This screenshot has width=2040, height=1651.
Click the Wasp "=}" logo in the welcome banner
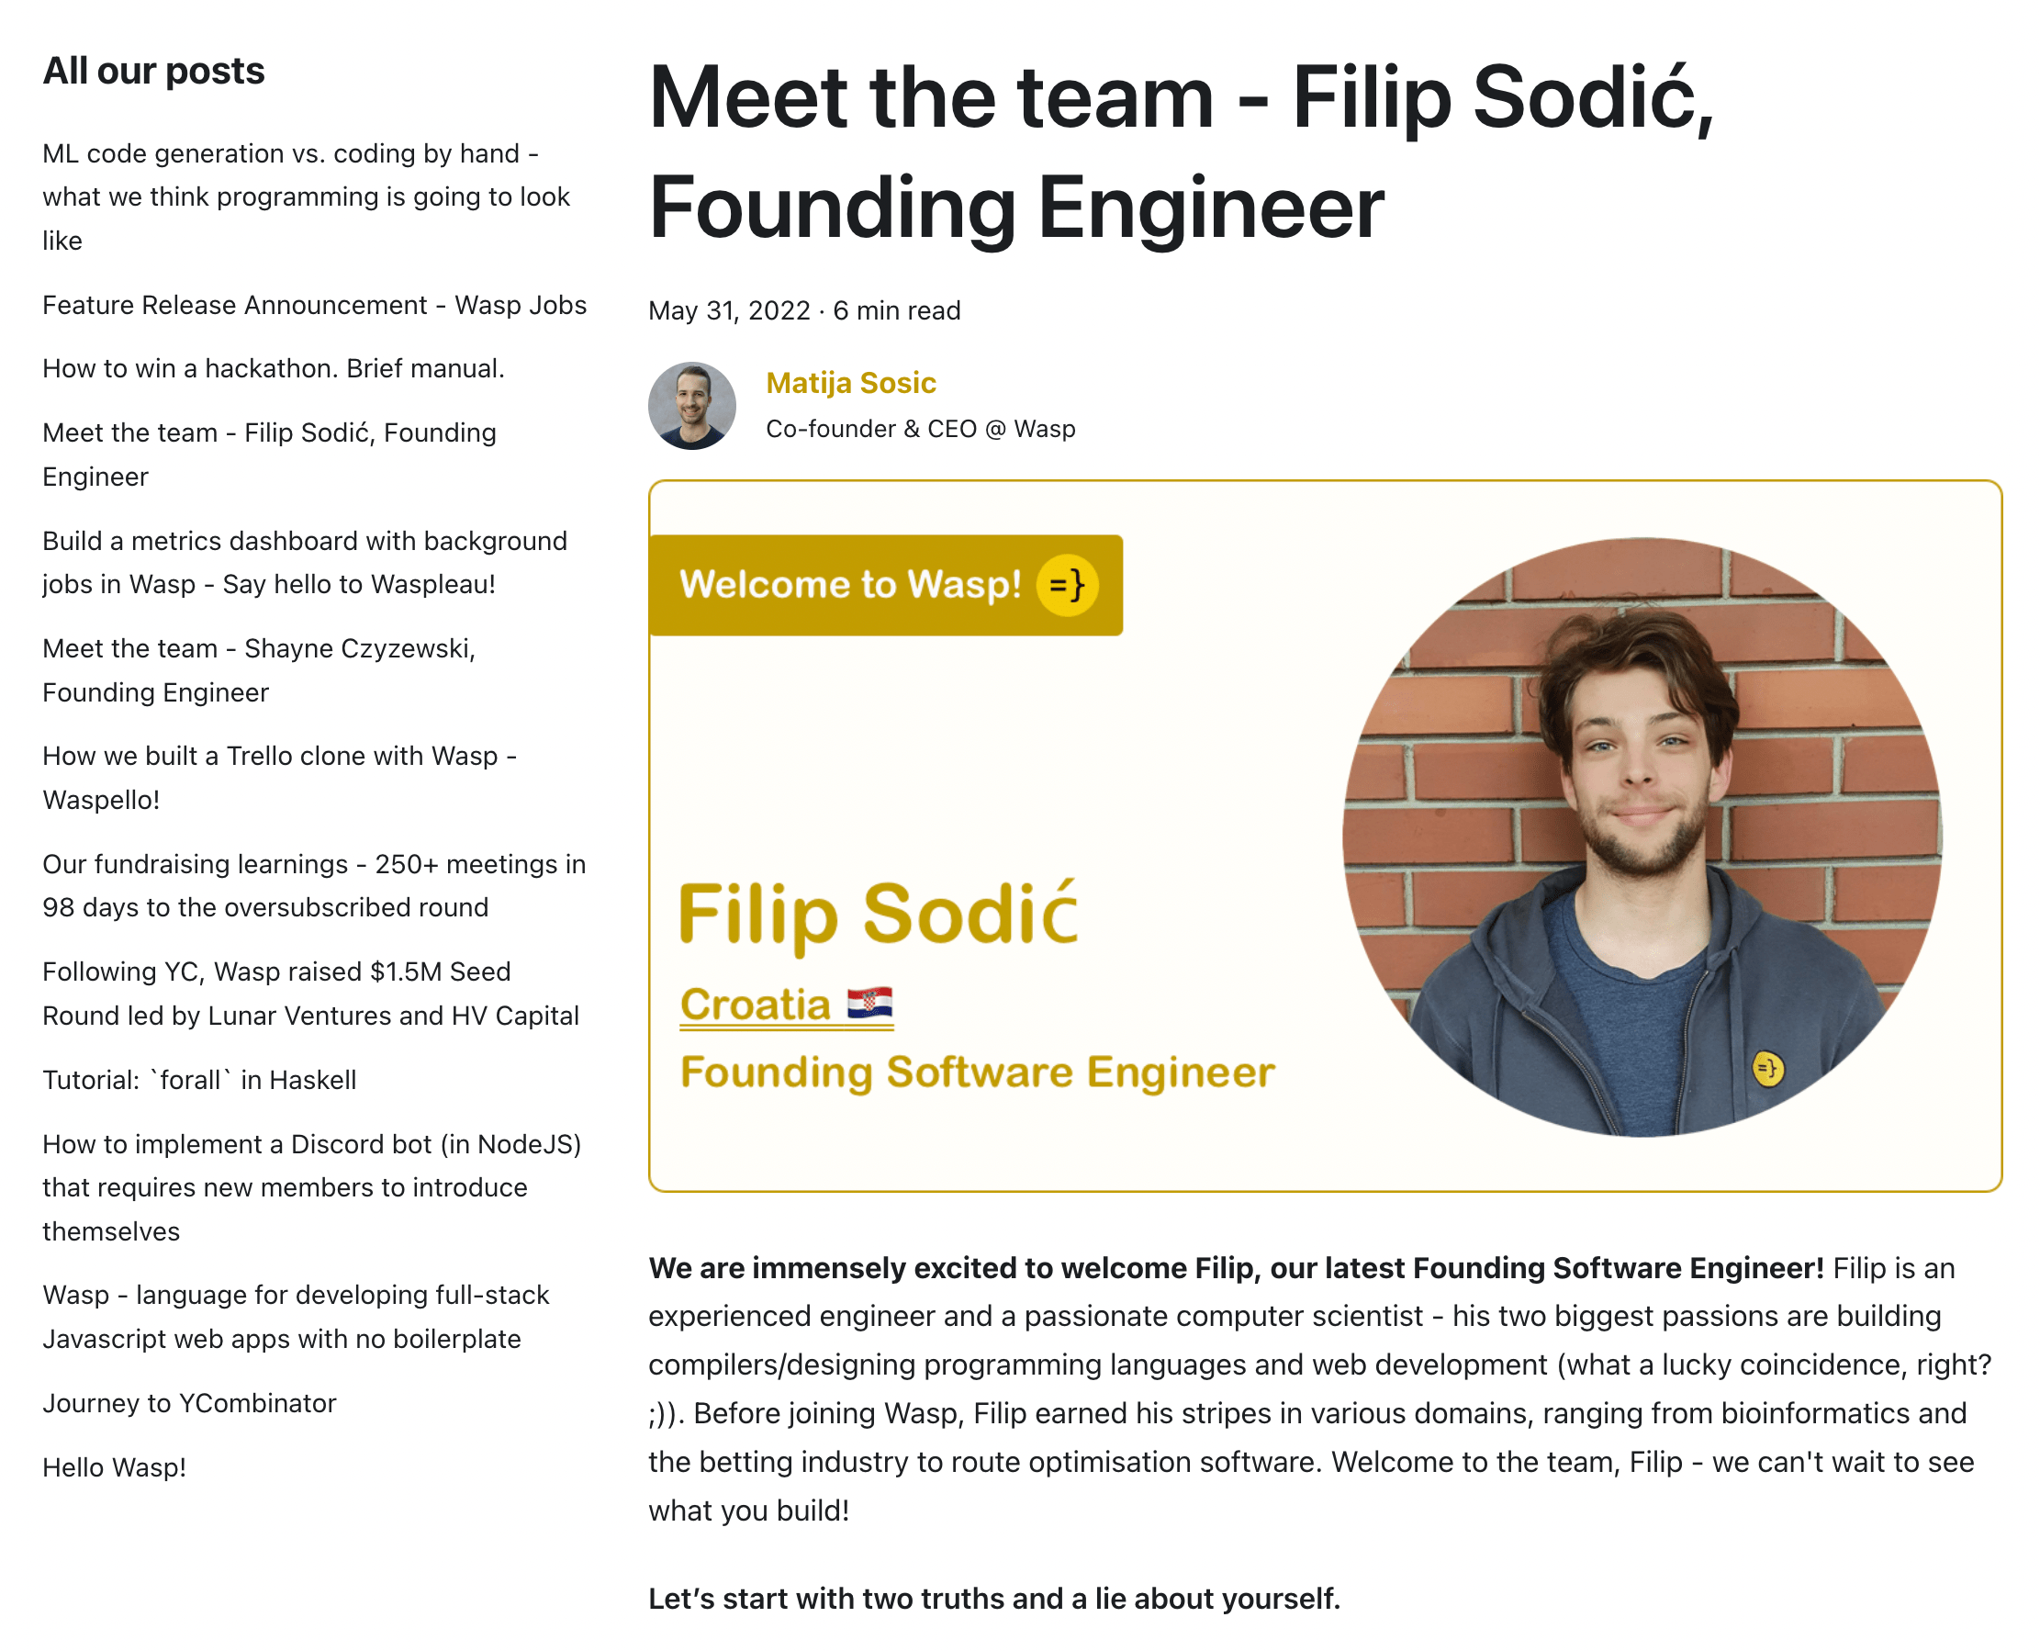coord(1066,585)
